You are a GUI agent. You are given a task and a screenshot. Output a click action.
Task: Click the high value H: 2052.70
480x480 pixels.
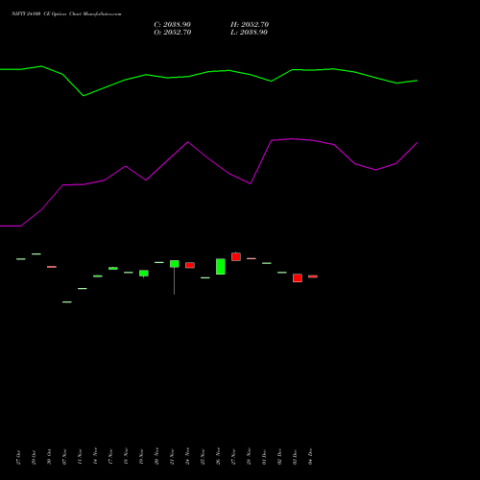click(x=250, y=25)
